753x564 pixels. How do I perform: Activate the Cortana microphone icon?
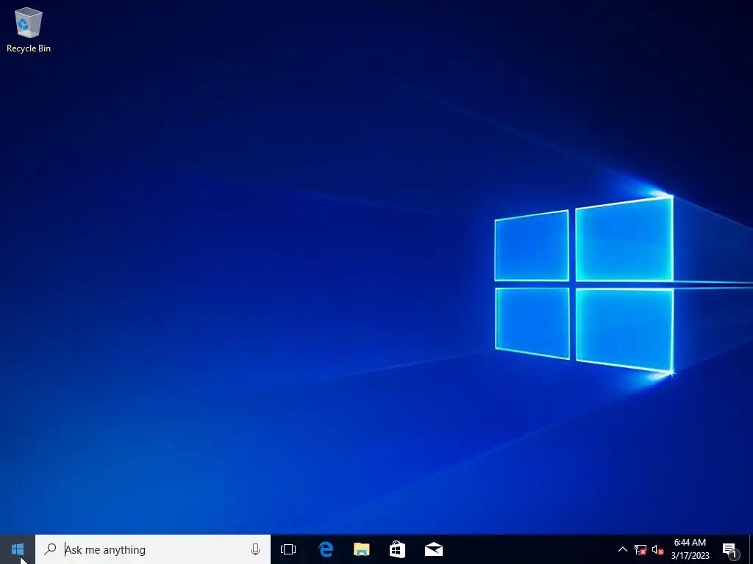[x=255, y=549]
